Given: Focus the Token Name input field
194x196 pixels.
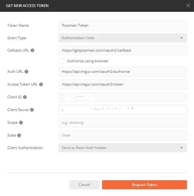Looking at the screenshot, I should (x=123, y=25).
